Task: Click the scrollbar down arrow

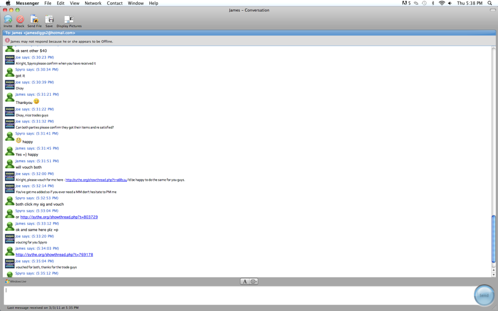Action: point(494,274)
